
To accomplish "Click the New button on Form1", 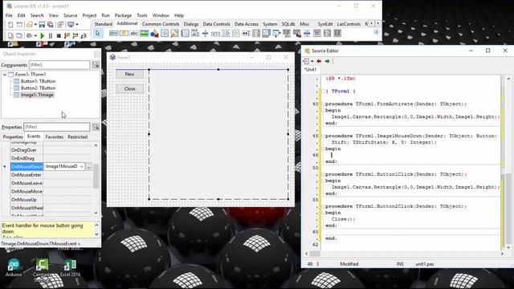I will pos(129,74).
